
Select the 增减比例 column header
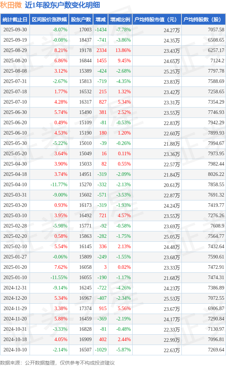(x=120, y=20)
